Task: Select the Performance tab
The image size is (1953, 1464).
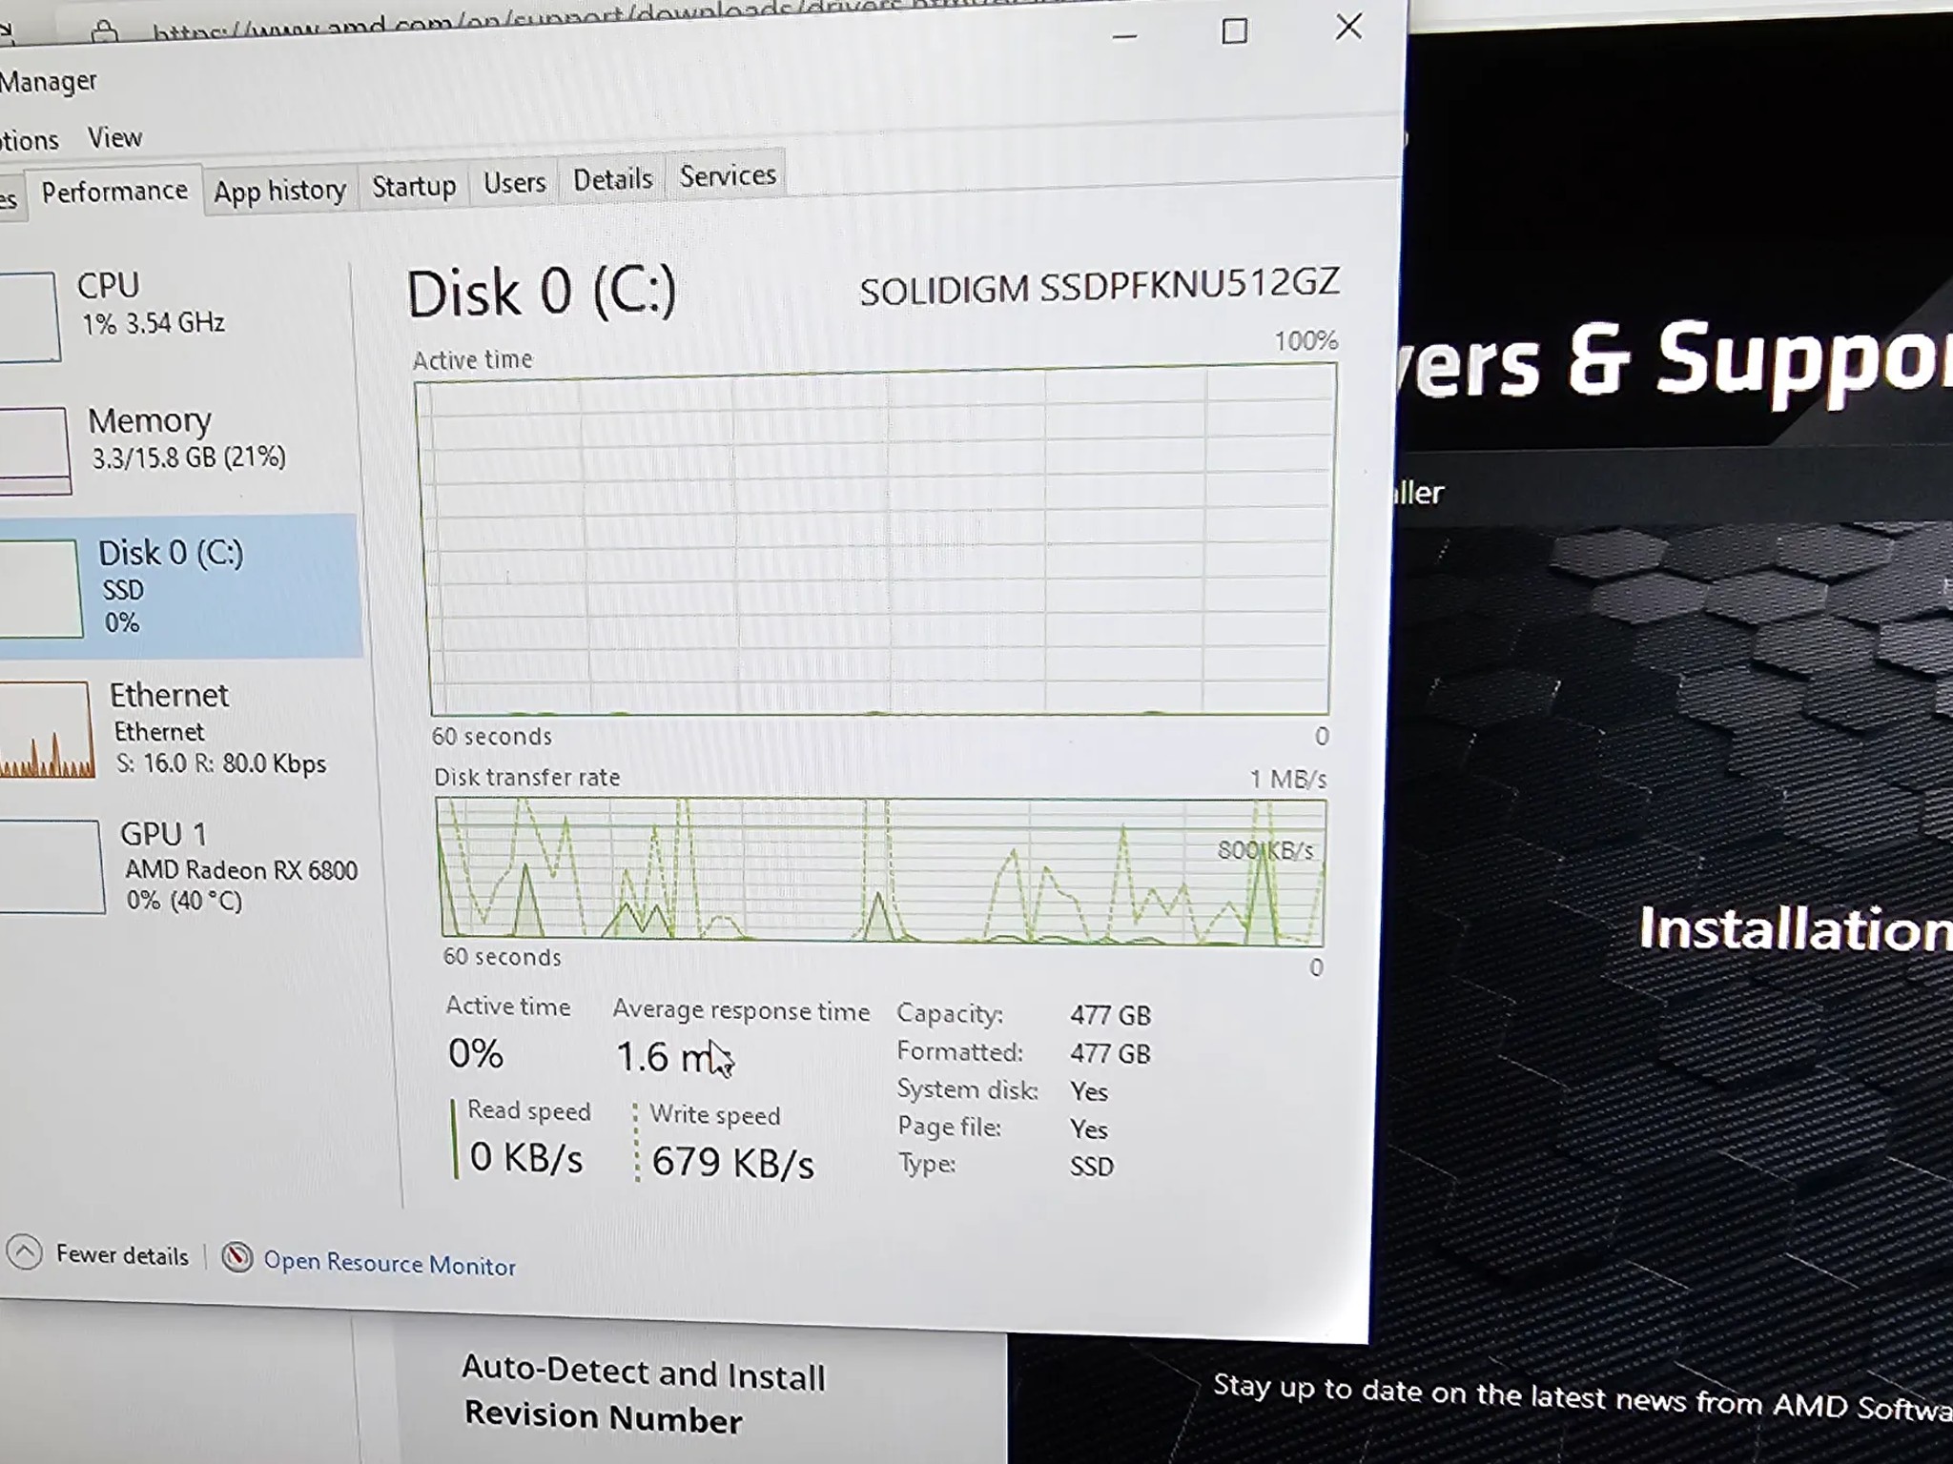Action: click(x=114, y=193)
